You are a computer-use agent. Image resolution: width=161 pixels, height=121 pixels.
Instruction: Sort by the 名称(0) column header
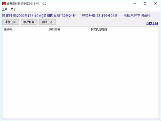[x=25, y=29]
